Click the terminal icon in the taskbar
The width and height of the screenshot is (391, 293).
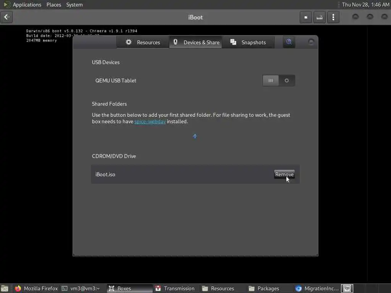[65, 288]
